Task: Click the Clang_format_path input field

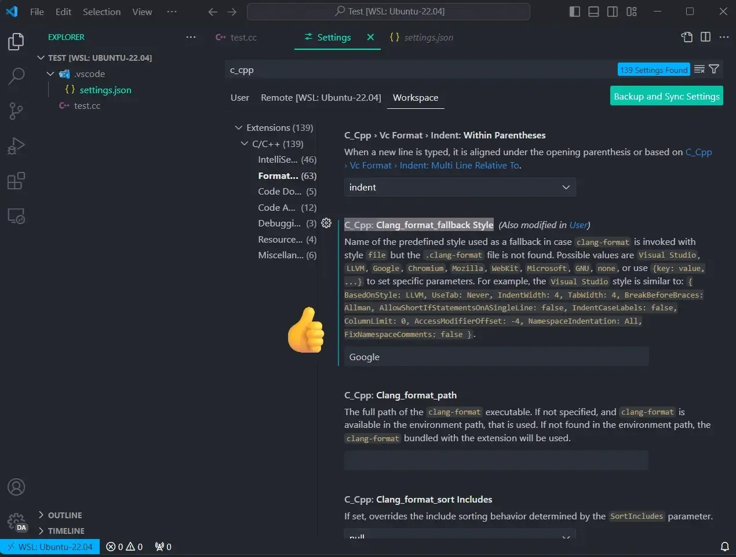Action: (495, 460)
